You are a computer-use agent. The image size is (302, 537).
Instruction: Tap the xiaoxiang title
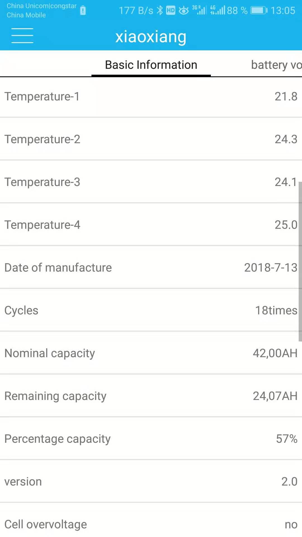click(151, 37)
